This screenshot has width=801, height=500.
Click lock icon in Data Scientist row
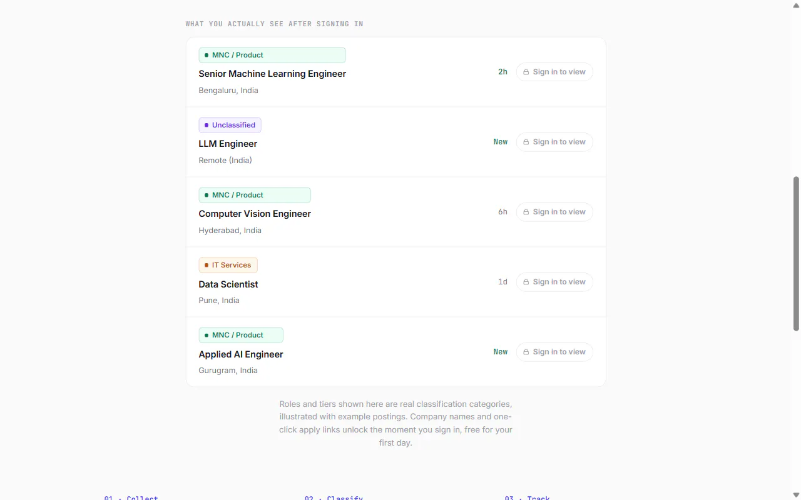coord(526,282)
